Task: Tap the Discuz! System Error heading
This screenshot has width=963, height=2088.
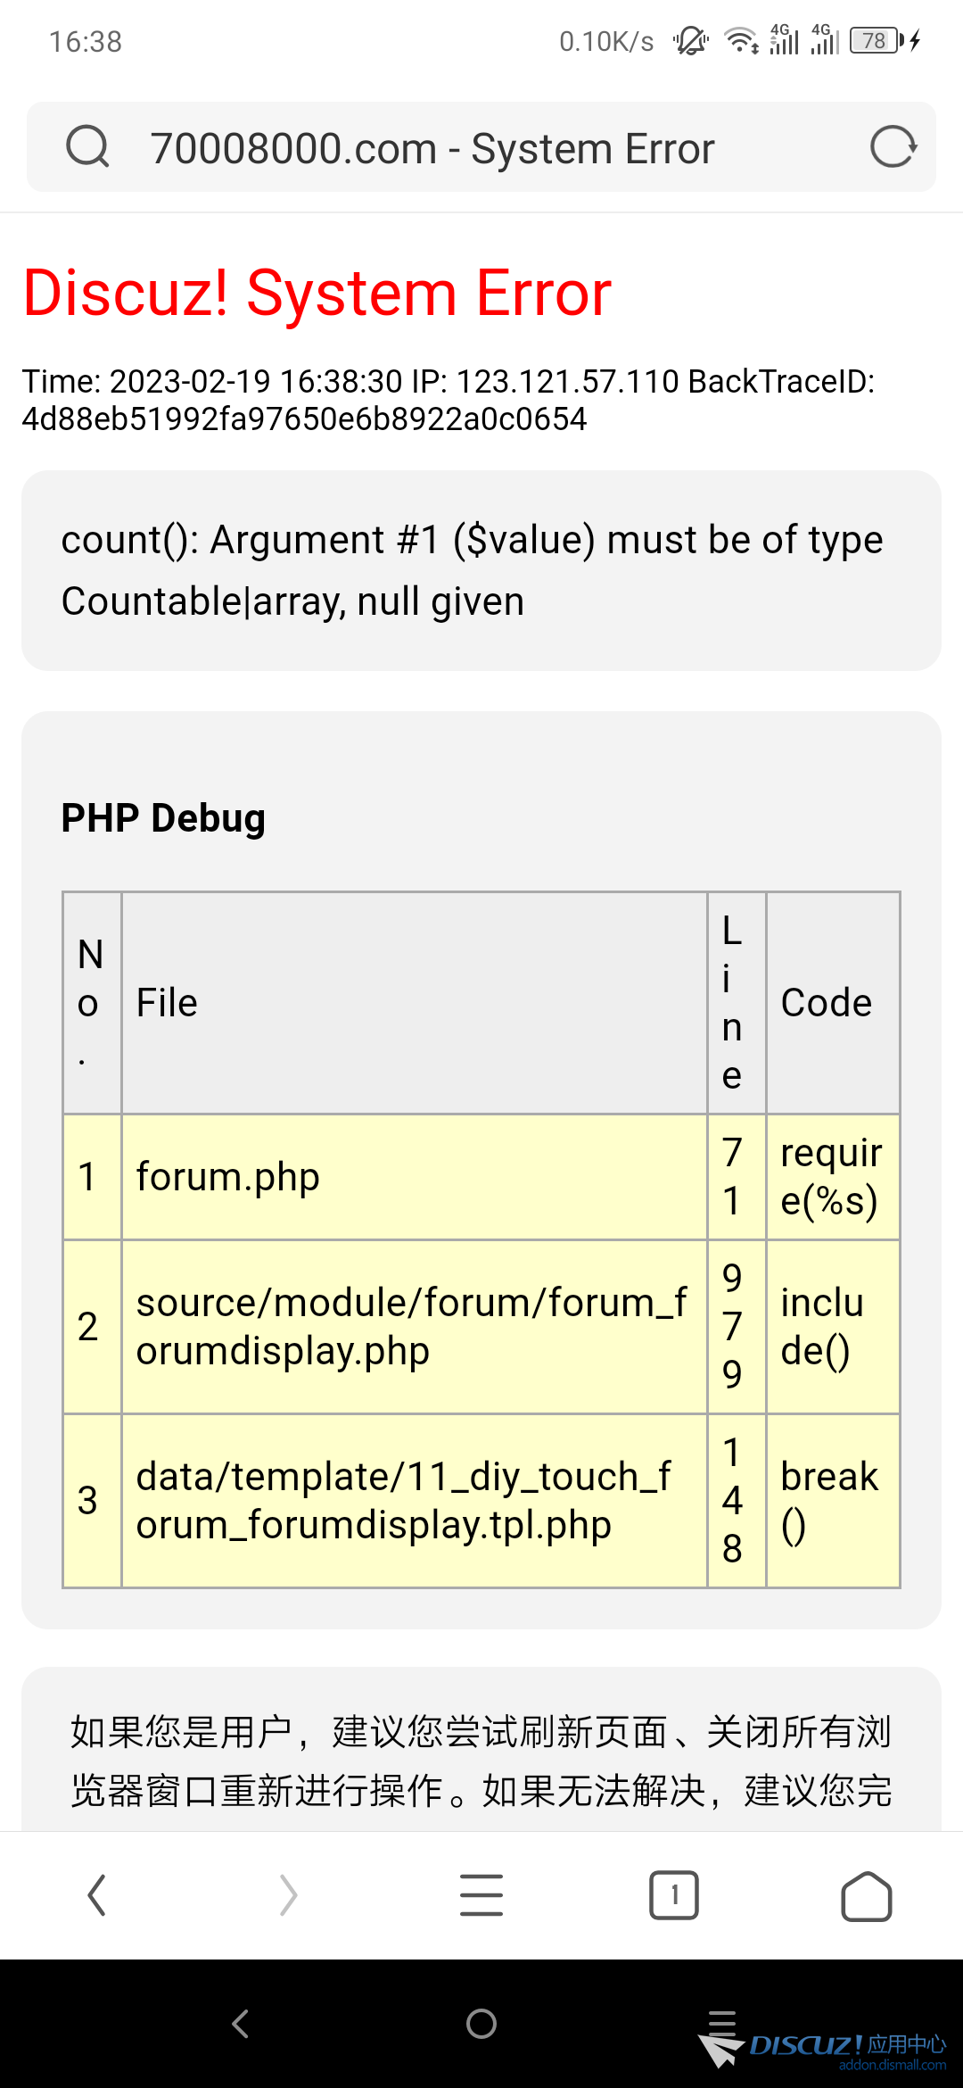Action: [x=316, y=292]
